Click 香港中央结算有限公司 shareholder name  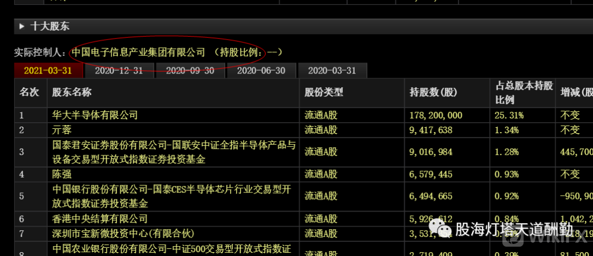pos(100,219)
